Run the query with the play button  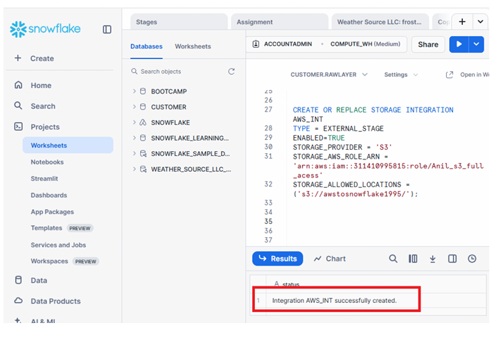[458, 44]
